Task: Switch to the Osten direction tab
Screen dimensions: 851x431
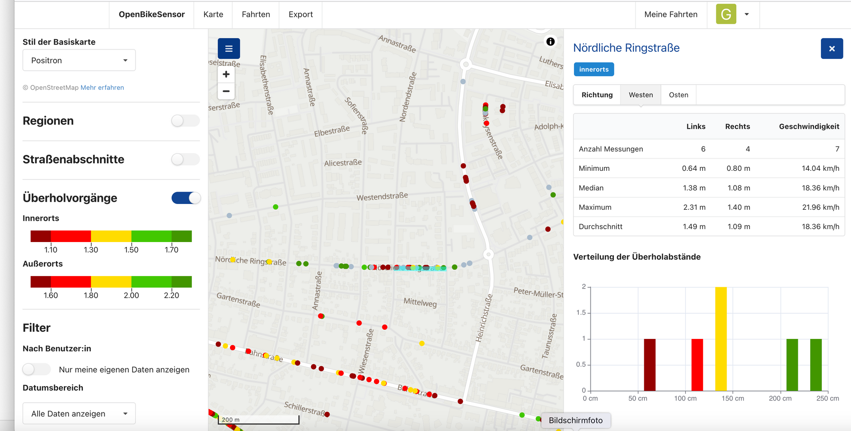Action: 678,95
